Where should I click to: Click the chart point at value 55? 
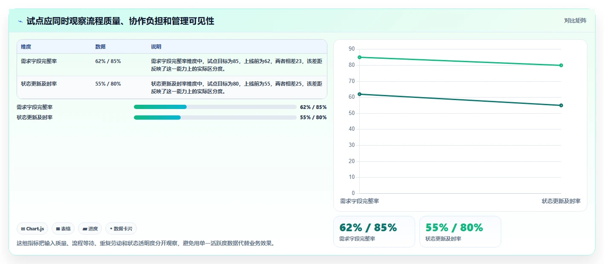[561, 105]
